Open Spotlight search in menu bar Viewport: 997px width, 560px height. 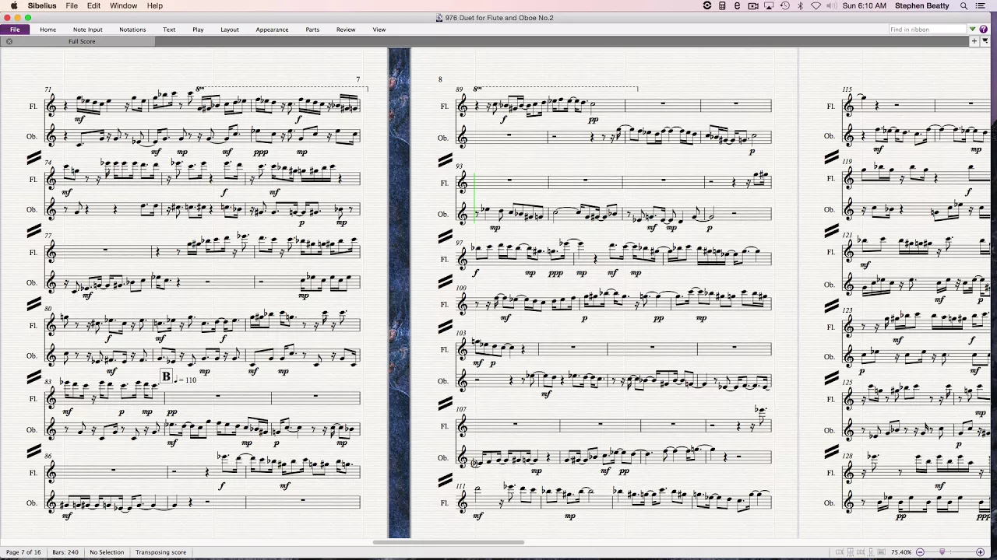click(x=964, y=5)
